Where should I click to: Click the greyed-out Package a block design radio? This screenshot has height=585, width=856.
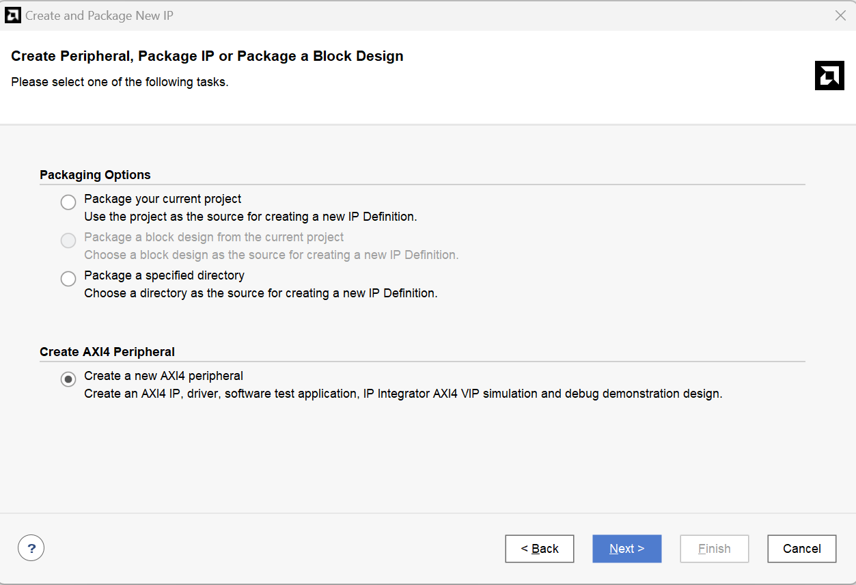point(68,241)
